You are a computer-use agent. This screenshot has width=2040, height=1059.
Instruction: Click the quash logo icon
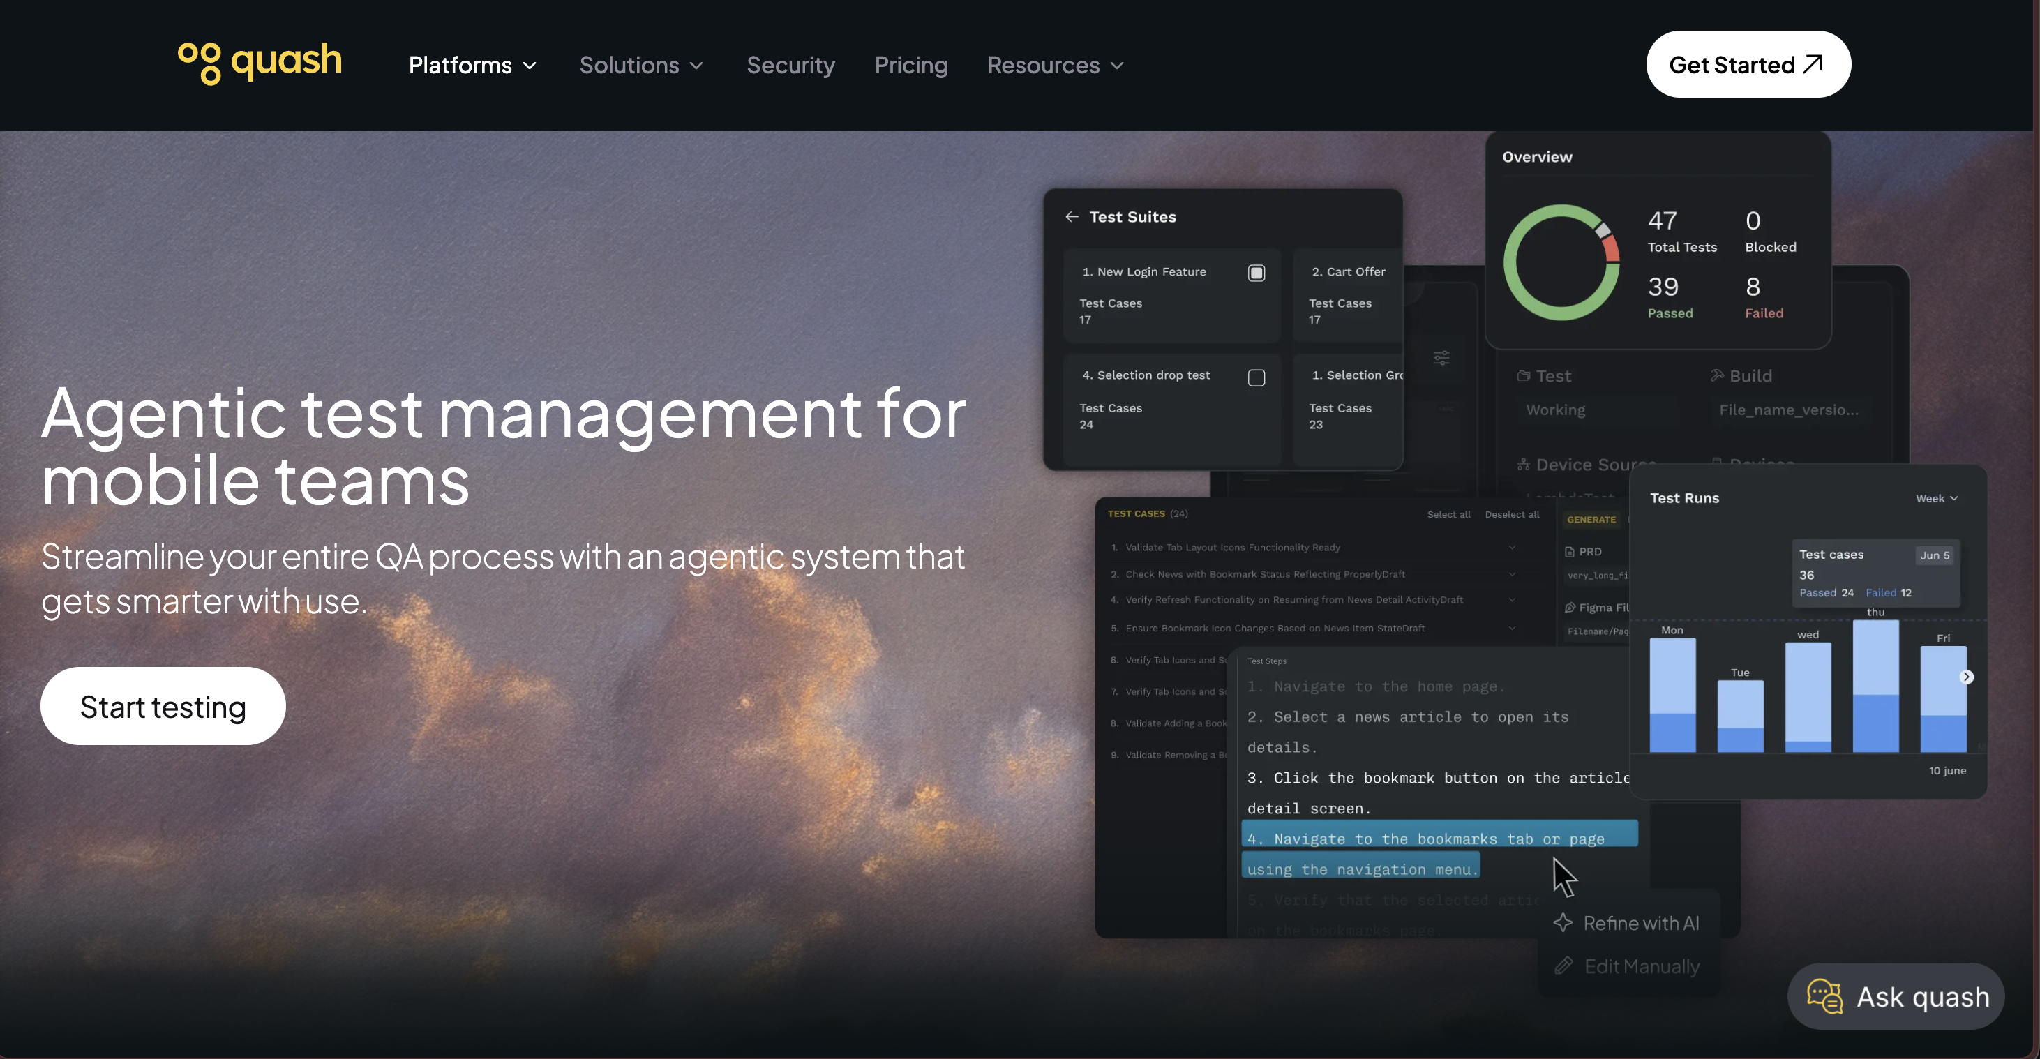[x=200, y=63]
